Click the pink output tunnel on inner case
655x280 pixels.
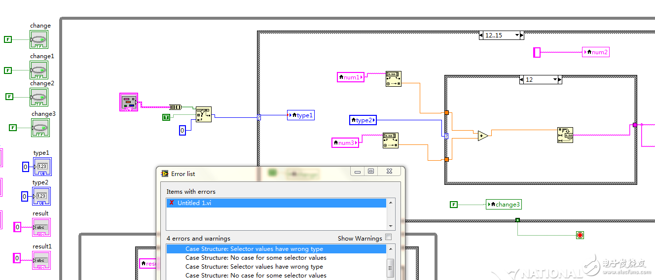(635, 125)
